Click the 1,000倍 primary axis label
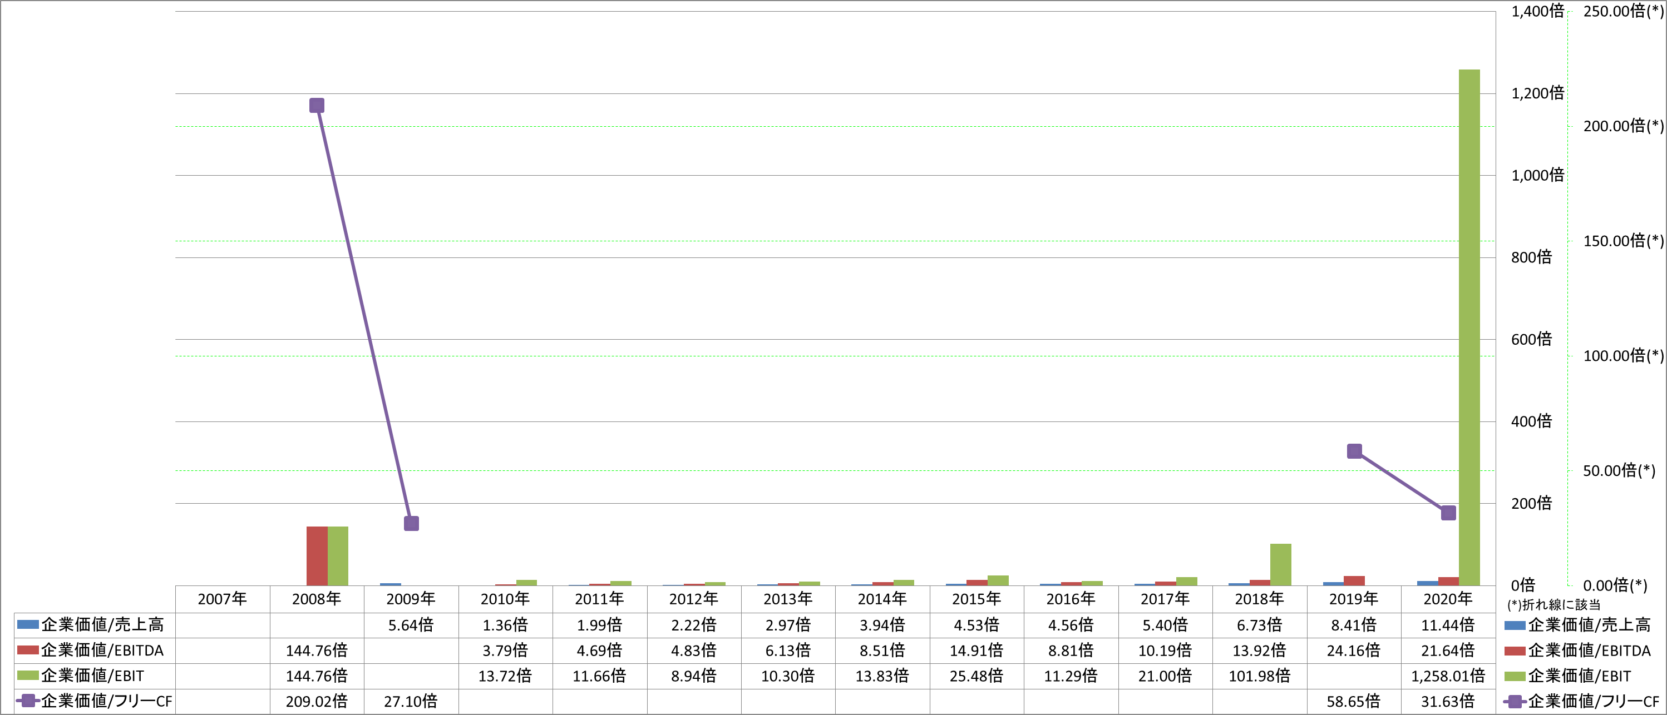Viewport: 1667px width, 715px height. coord(1537,175)
